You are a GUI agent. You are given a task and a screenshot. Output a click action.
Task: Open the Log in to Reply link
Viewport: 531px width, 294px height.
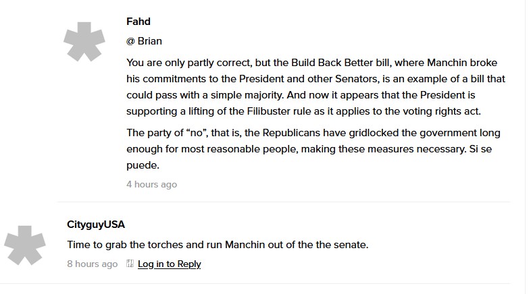169,264
